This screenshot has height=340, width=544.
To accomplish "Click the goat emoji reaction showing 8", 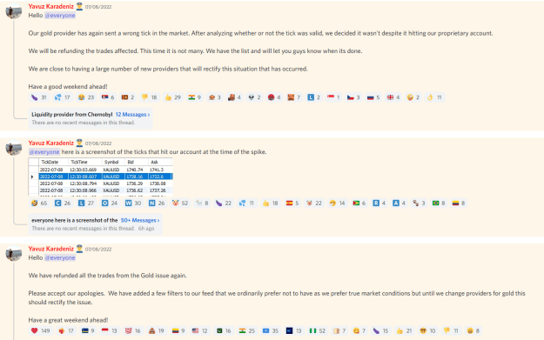I will [x=202, y=203].
